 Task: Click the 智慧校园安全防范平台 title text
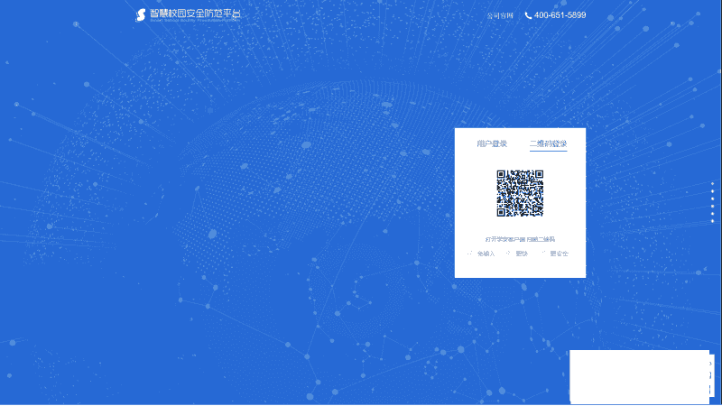(x=195, y=13)
